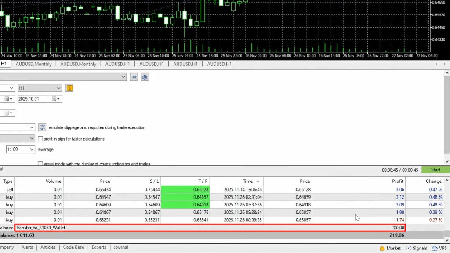450x253 pixels.
Task: Sort trades by the Time column header
Action: point(248,181)
